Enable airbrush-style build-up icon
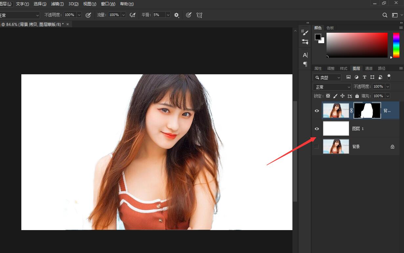Image resolution: width=404 pixels, height=253 pixels. (133, 15)
